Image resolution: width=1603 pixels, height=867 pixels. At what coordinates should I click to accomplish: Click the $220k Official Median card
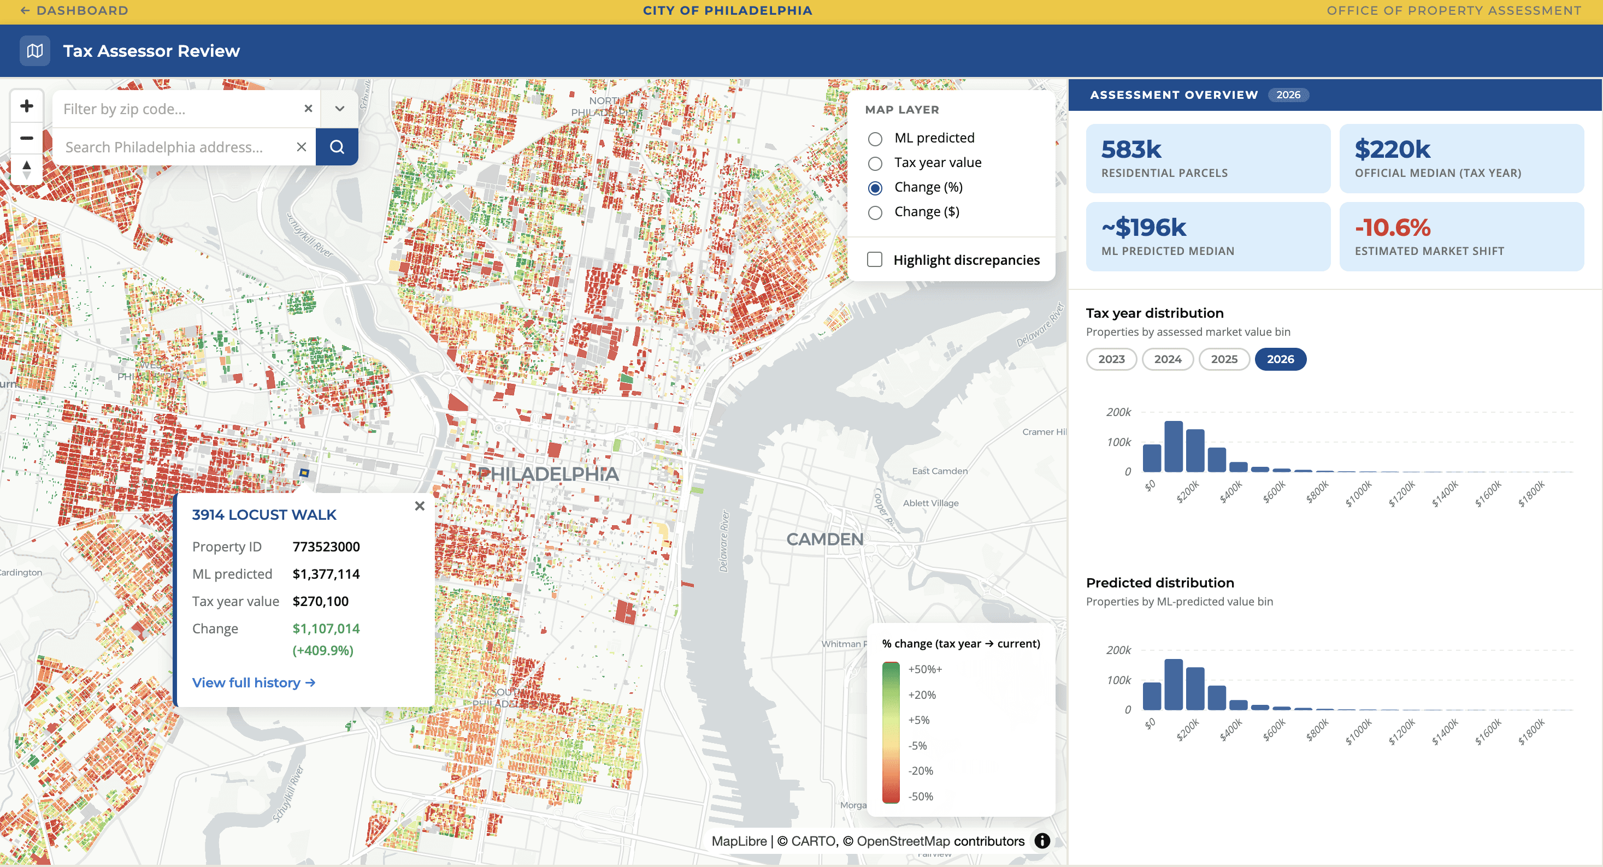tap(1461, 158)
